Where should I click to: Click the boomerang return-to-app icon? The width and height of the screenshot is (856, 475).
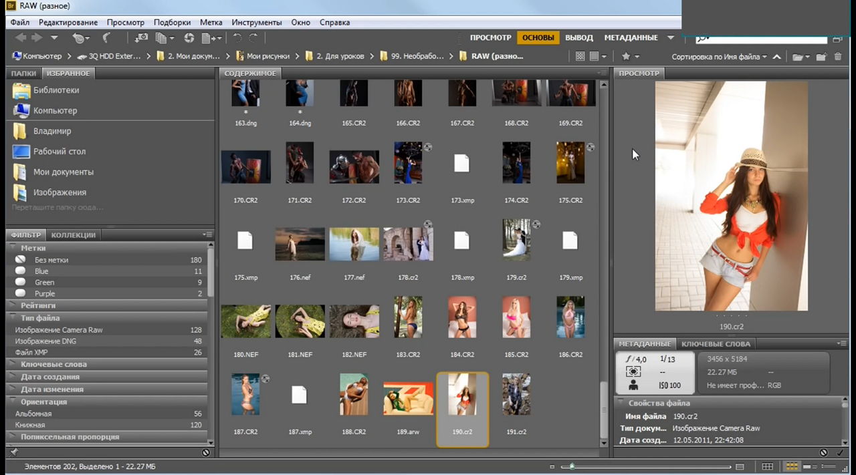[x=106, y=38]
